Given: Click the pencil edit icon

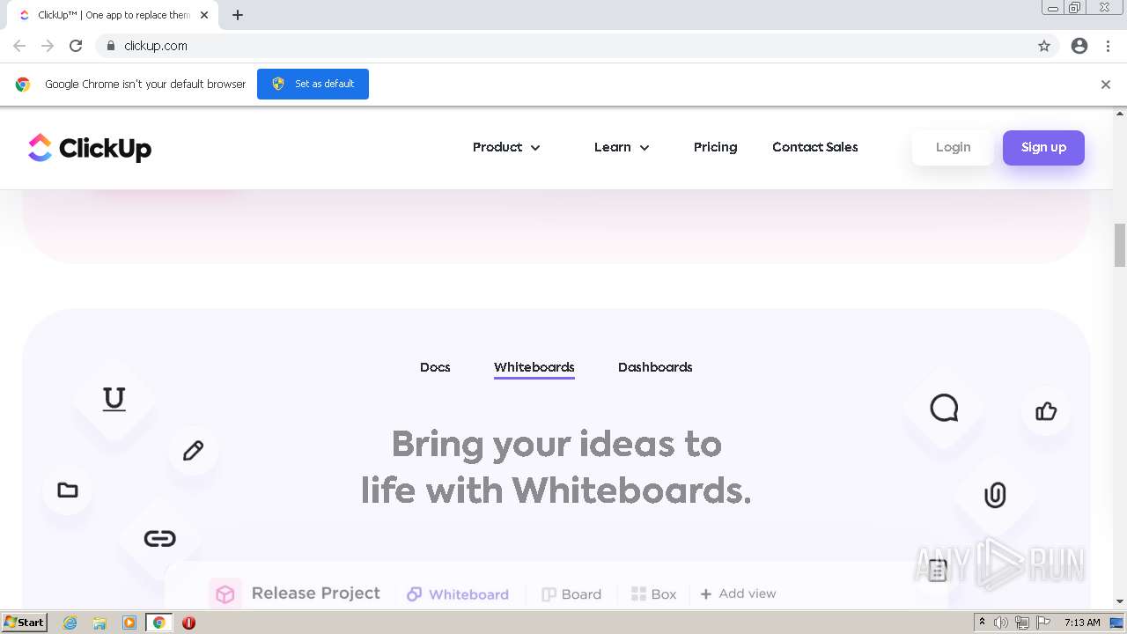Looking at the screenshot, I should tap(193, 450).
